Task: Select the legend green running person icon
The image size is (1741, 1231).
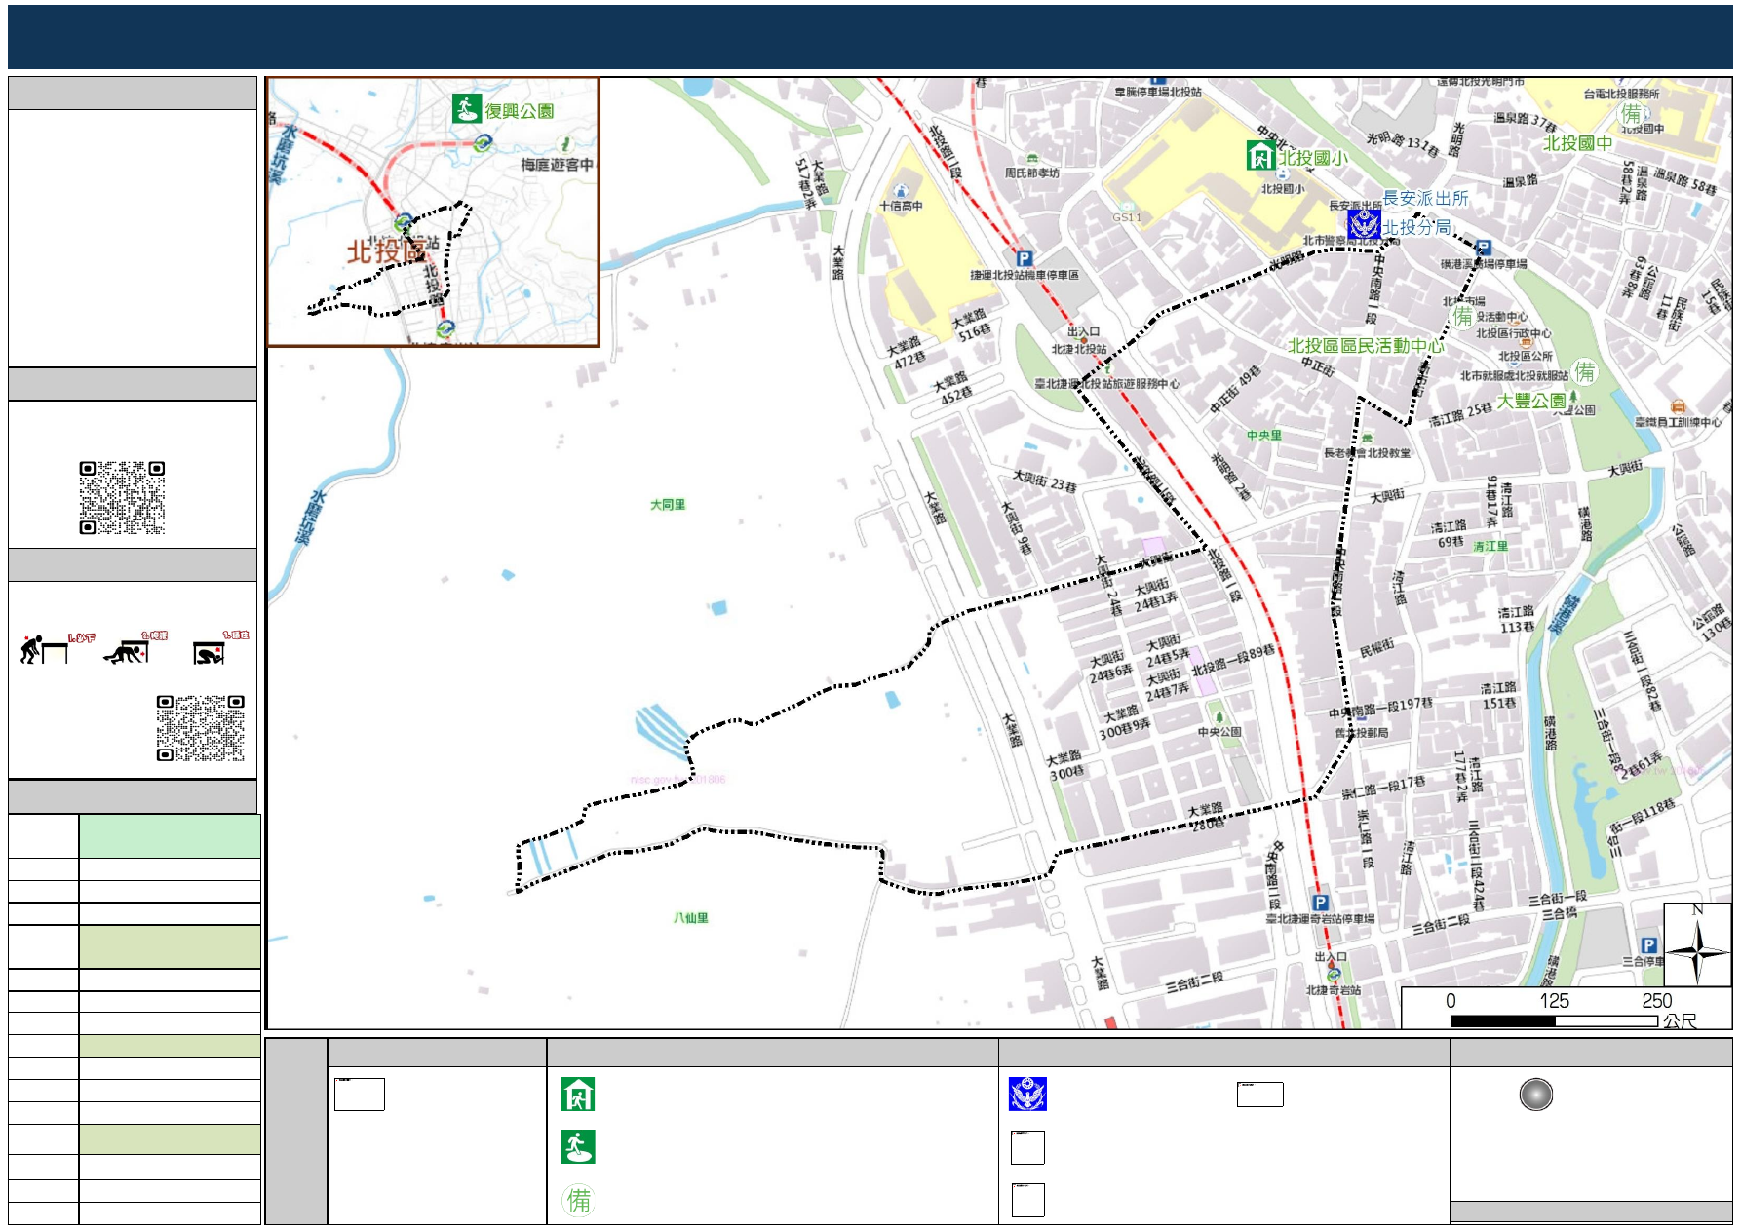Action: [578, 1147]
